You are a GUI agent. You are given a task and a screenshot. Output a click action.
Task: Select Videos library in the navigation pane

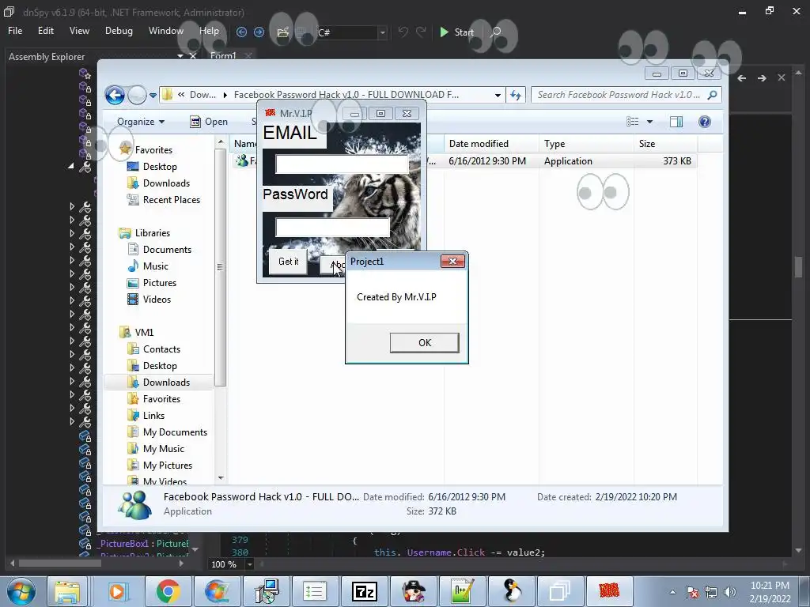tap(150, 300)
